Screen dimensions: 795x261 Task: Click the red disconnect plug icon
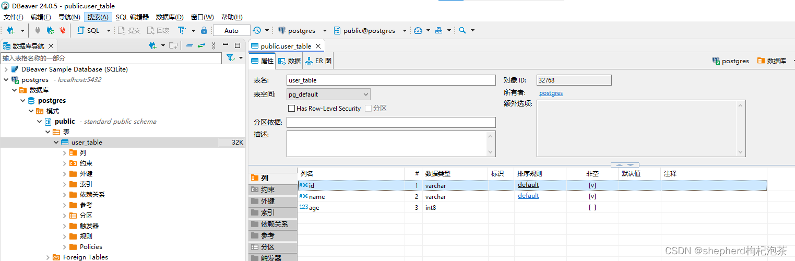pyautogui.click(x=63, y=31)
